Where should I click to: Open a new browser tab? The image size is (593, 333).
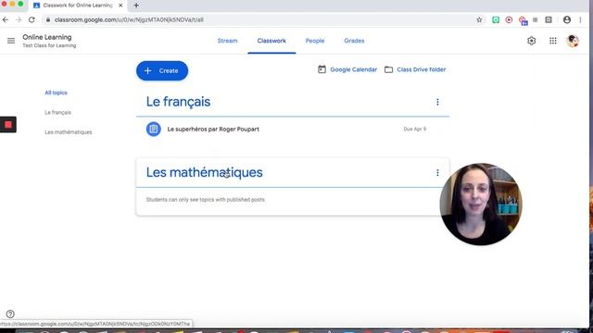[x=136, y=6]
